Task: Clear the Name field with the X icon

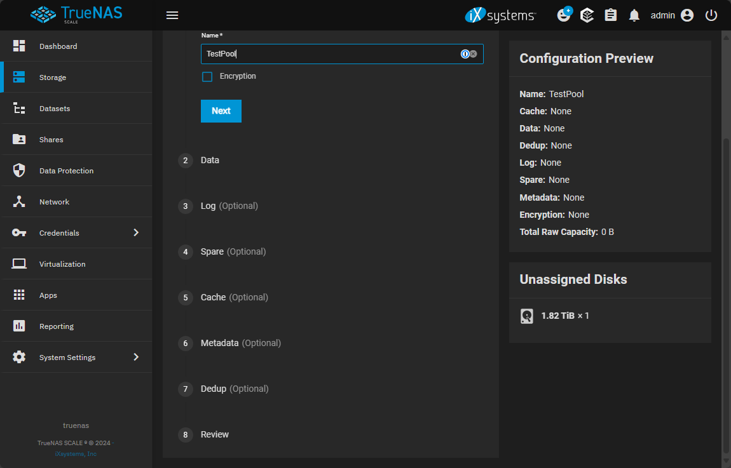Action: point(473,54)
